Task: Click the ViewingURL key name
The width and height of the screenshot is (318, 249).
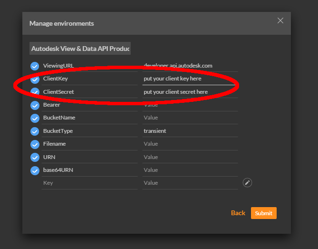Action: pyautogui.click(x=58, y=66)
